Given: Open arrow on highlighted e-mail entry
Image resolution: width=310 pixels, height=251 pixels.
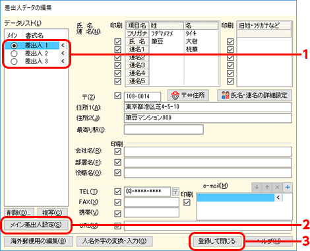Looking at the screenshot, I should point(278,197).
